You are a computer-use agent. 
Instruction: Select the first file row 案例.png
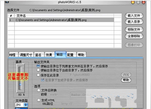coord(61,20)
